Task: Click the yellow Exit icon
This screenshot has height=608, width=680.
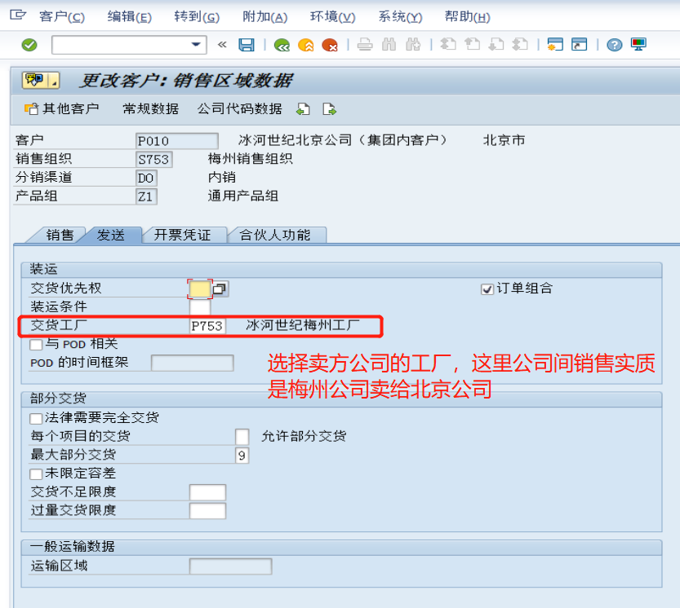Action: pos(306,45)
